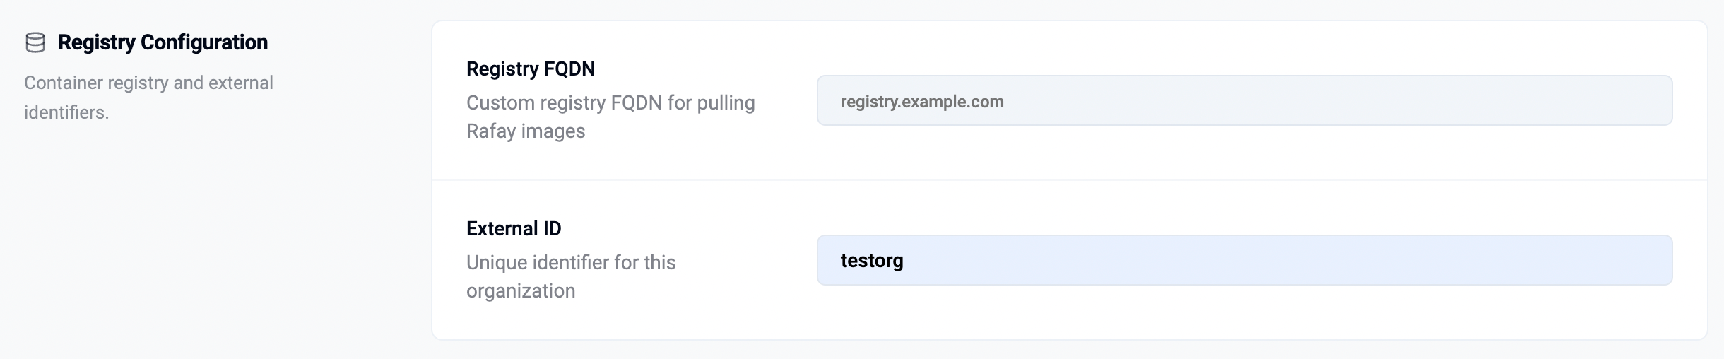Click the 'Container registry and external identifiers' description
This screenshot has width=1724, height=359.
(148, 98)
